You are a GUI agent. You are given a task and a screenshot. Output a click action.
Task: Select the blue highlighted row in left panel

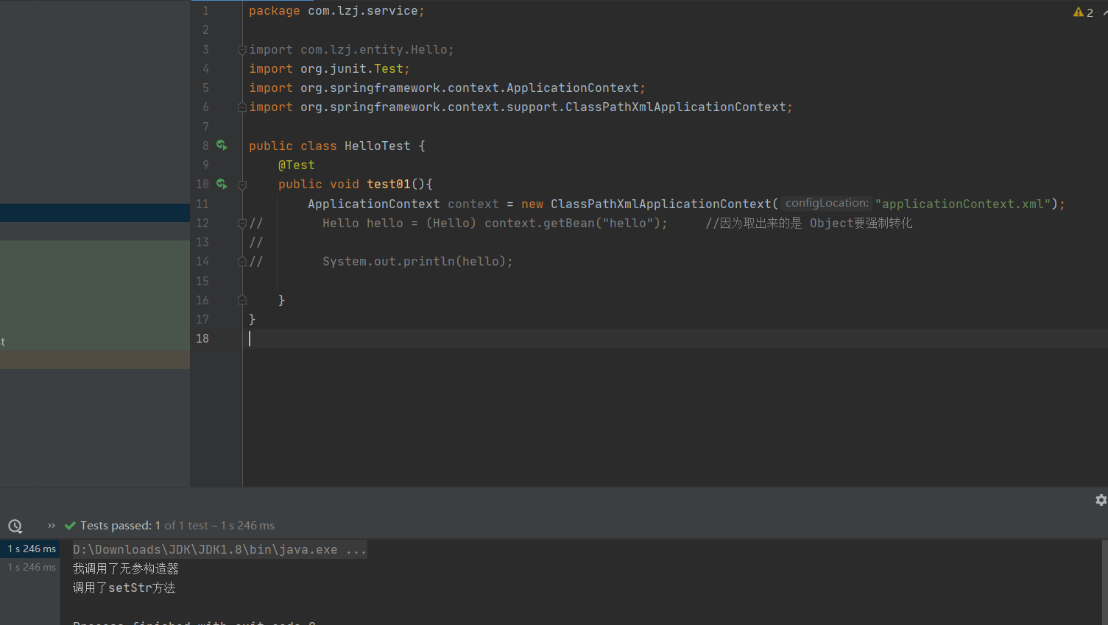tap(95, 213)
